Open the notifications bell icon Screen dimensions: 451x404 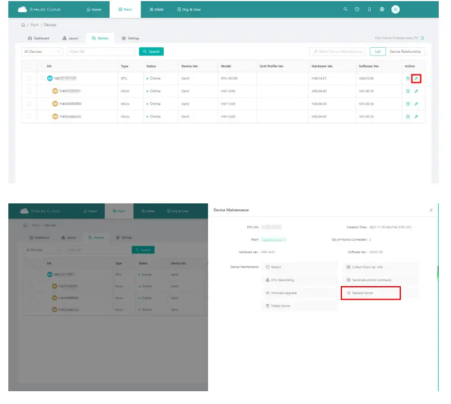click(369, 9)
